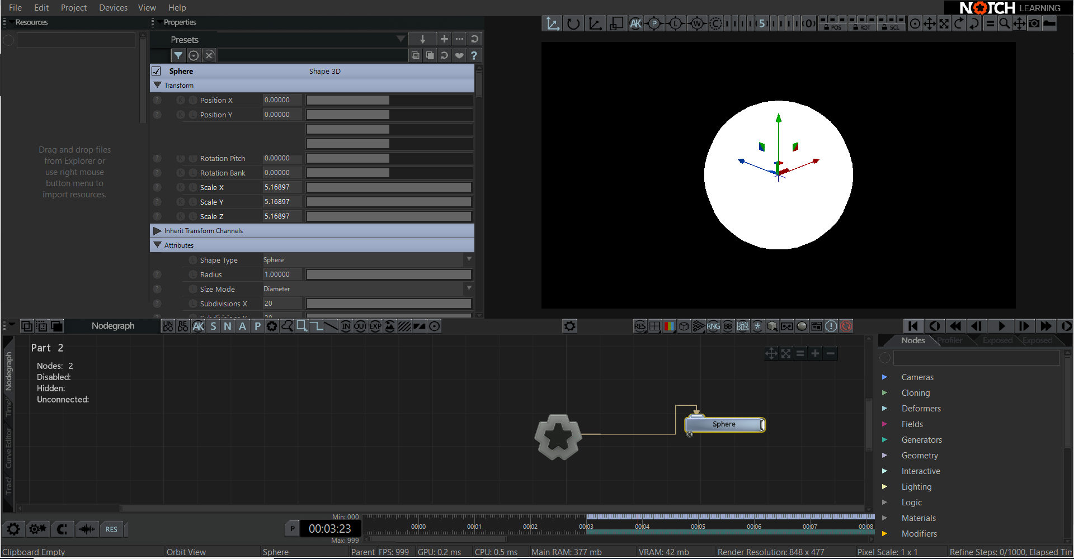This screenshot has height=559, width=1074.
Task: Expand the Lighting node category
Action: [884, 486]
